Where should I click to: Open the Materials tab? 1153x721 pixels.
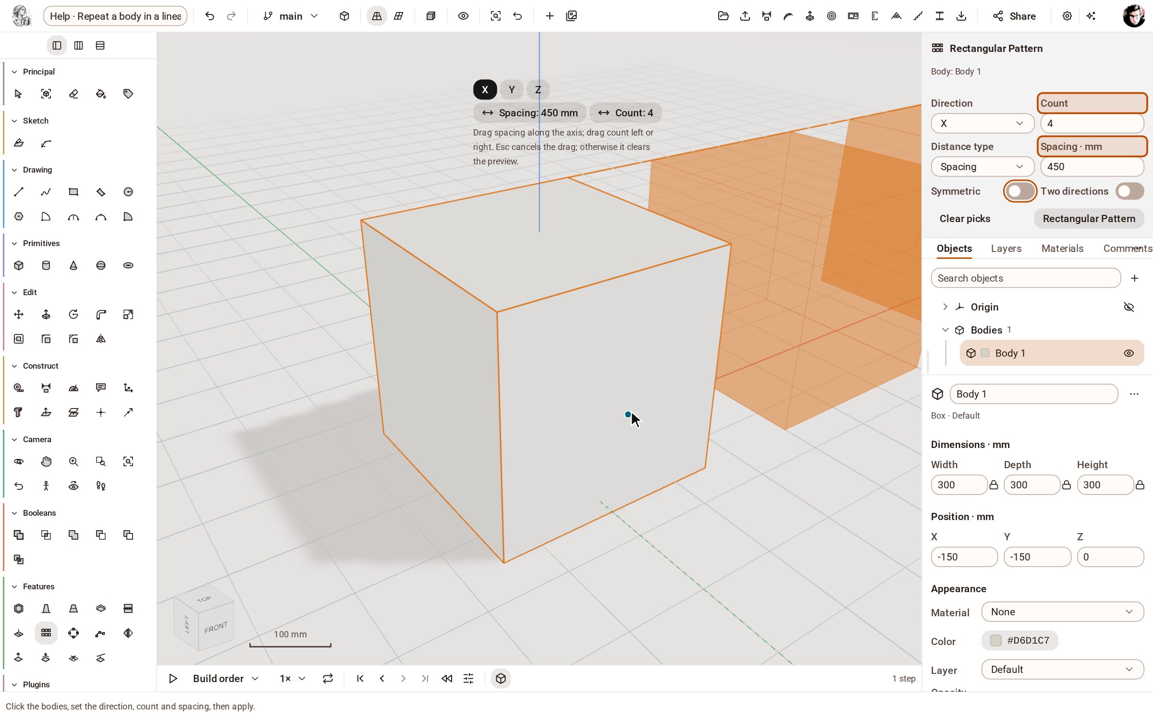1062,249
